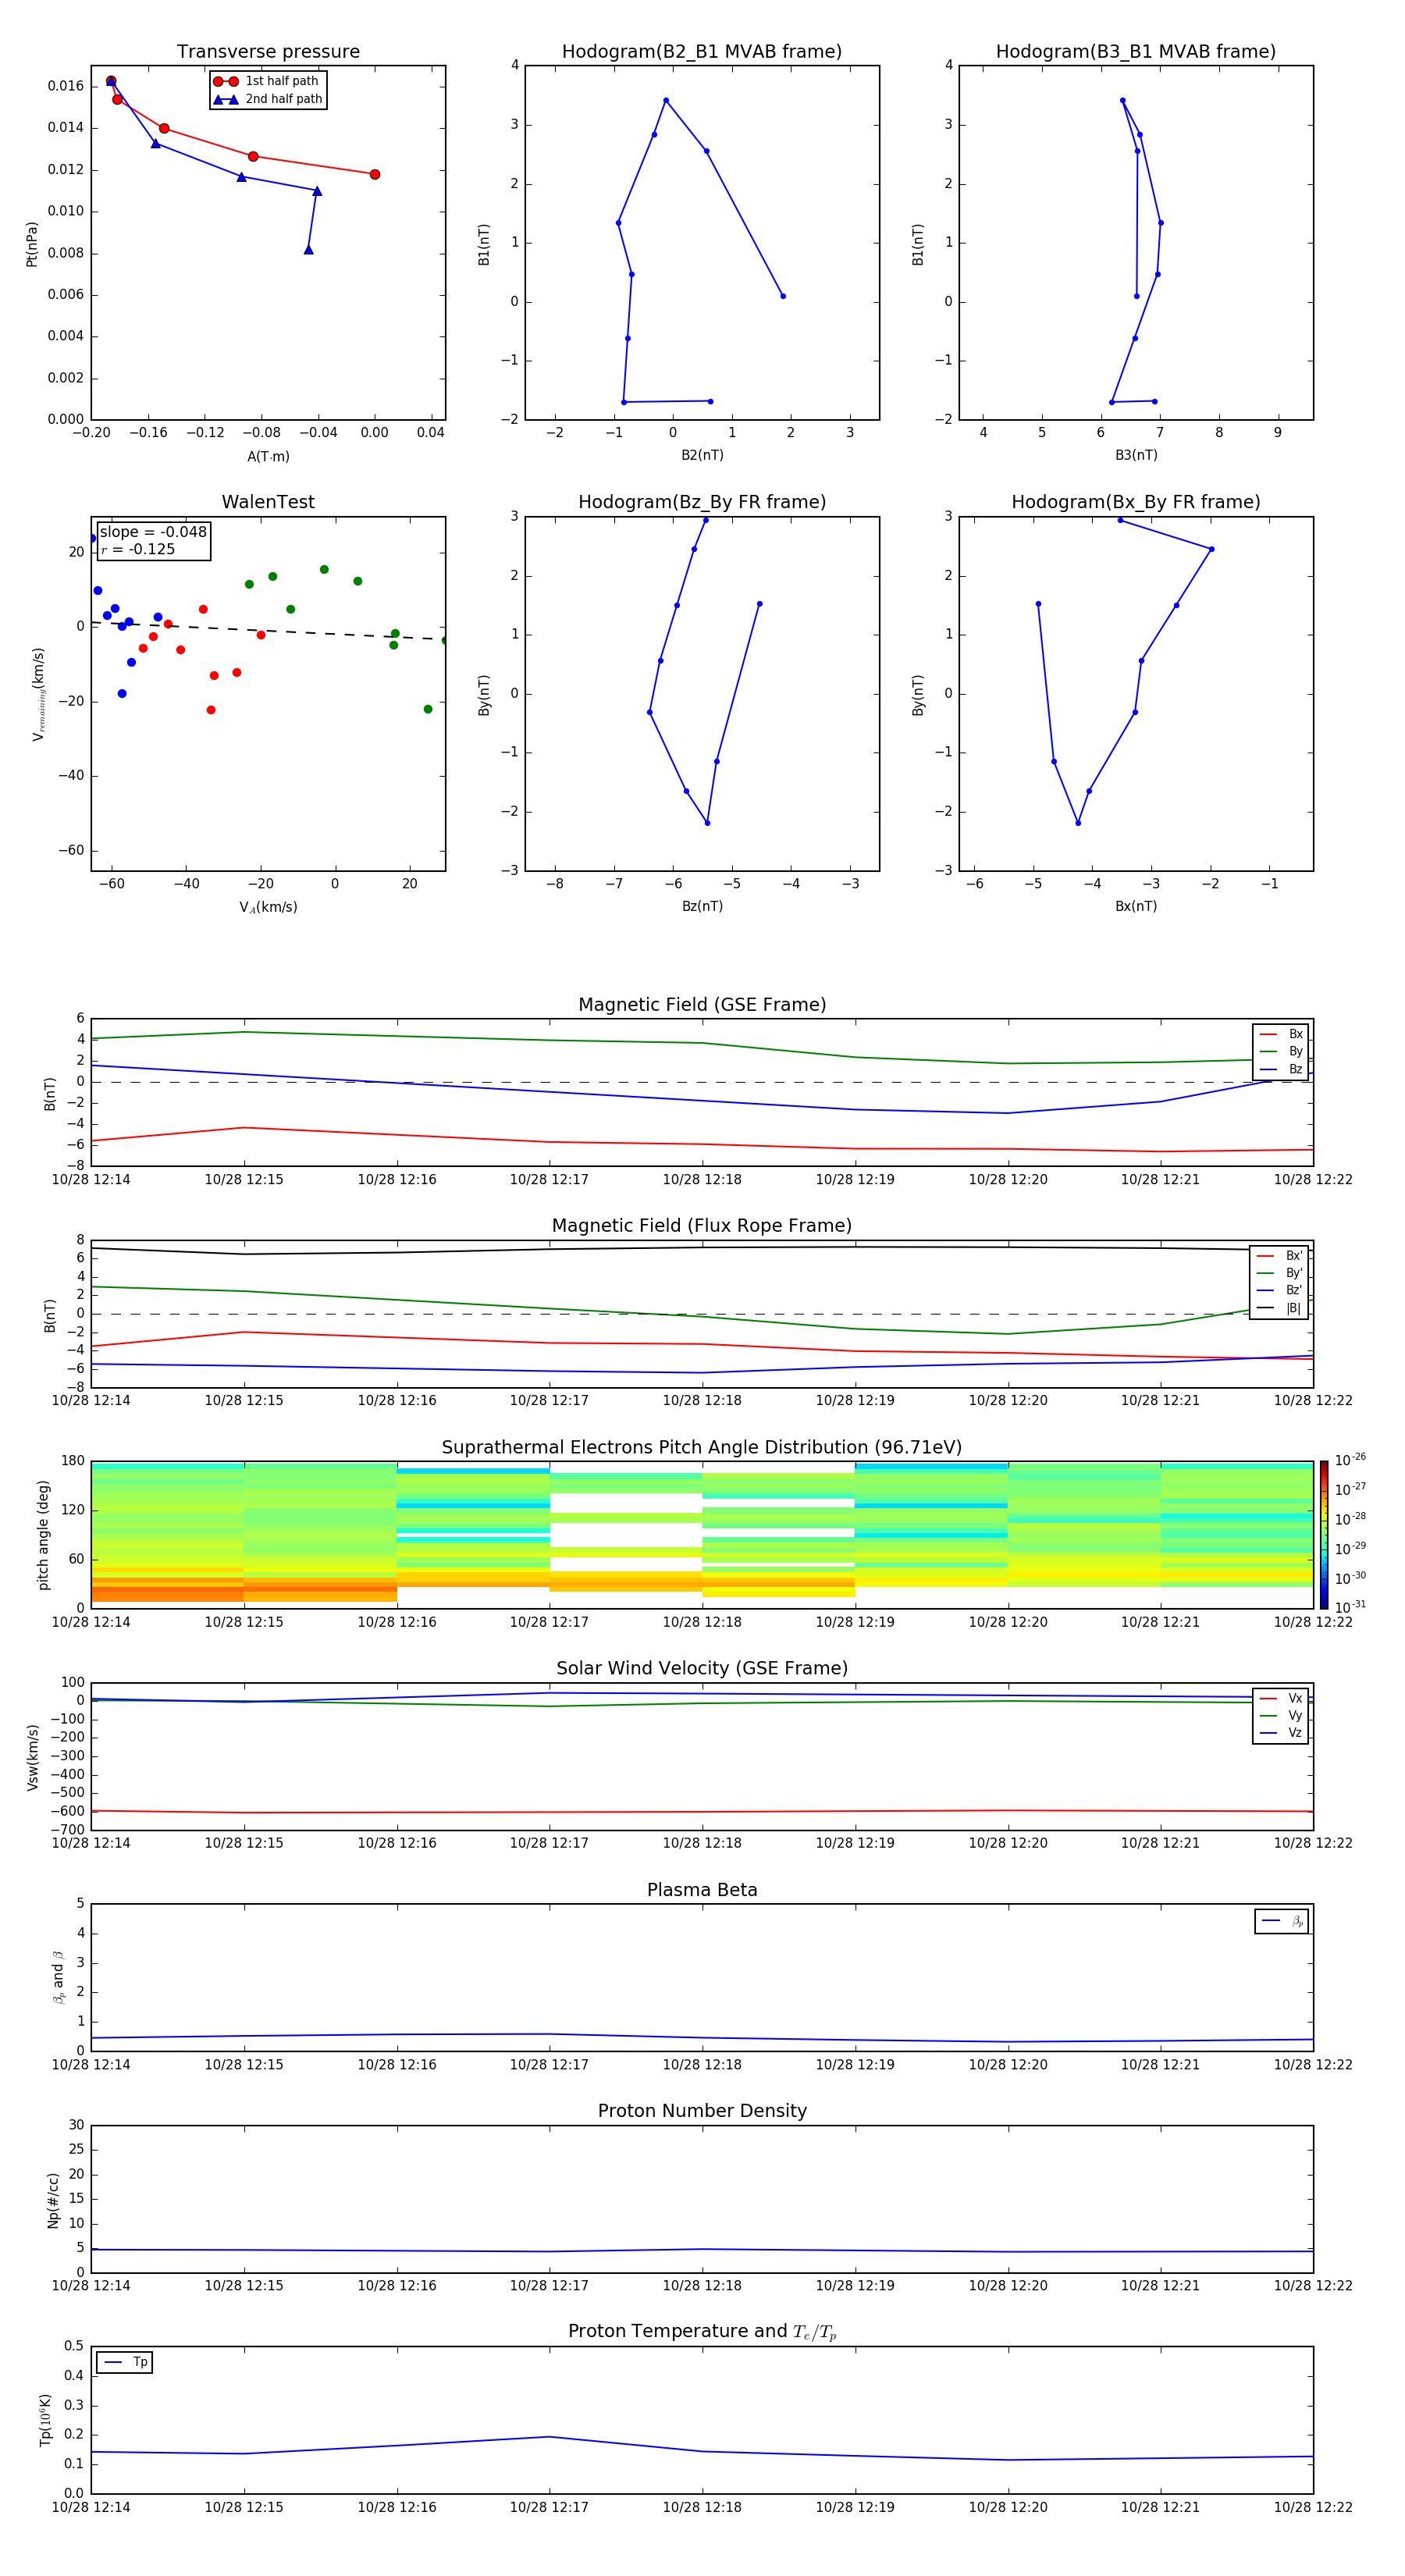Viewport: 1405px width, 2576px height.
Task: Click the pitch angle colorbar scale
Action: [1324, 1535]
